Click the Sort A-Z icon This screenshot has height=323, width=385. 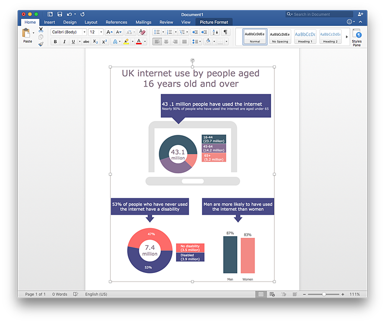pos(215,32)
